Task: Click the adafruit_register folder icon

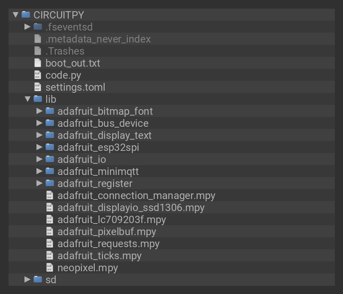Action: pos(50,183)
